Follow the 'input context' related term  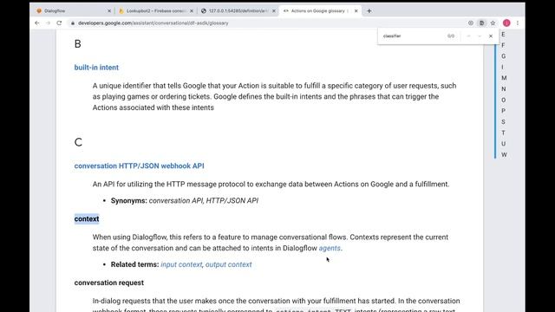click(181, 264)
